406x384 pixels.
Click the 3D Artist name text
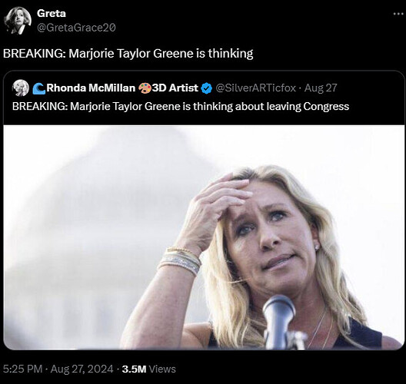(x=175, y=88)
